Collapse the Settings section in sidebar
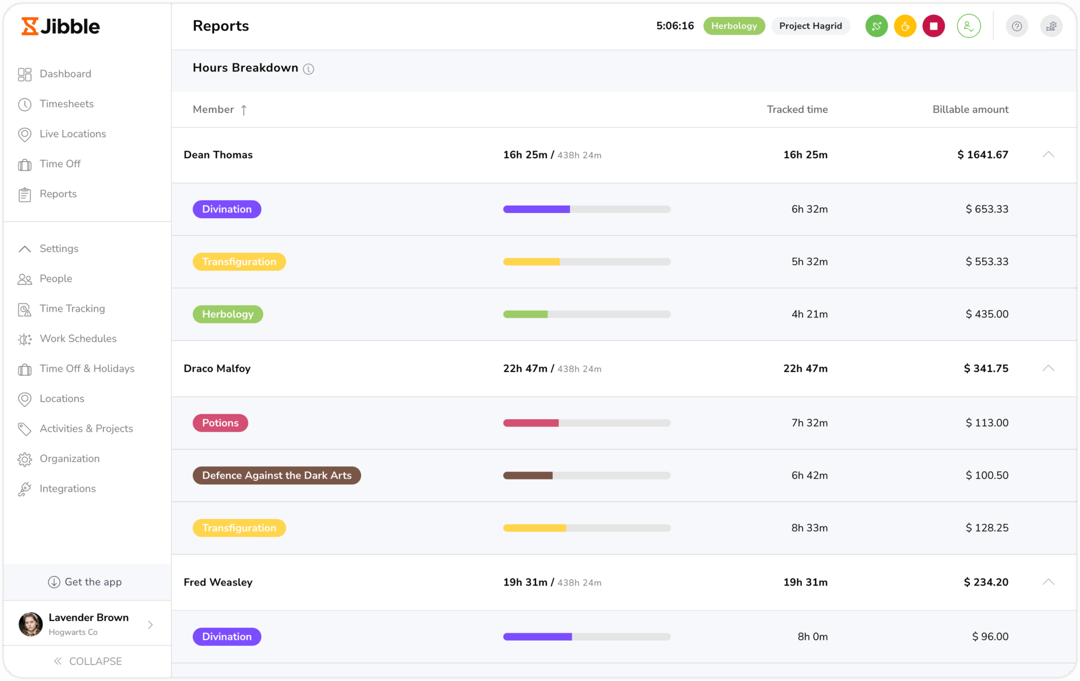The image size is (1080, 681). point(59,248)
